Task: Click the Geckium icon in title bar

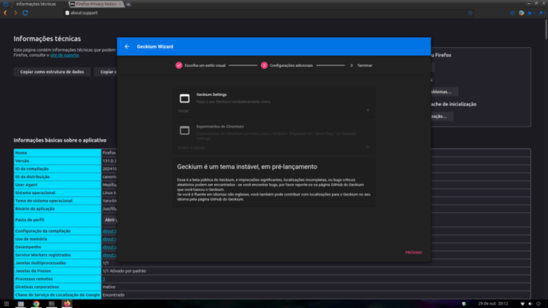Action: click(x=5, y=4)
